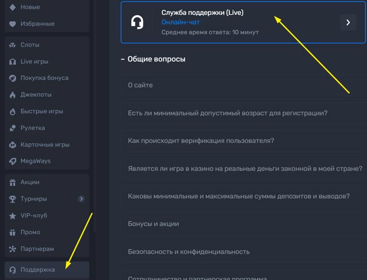Click the Карточные игры spade icon
Image resolution: width=367 pixels, height=280 pixels.
coord(13,145)
